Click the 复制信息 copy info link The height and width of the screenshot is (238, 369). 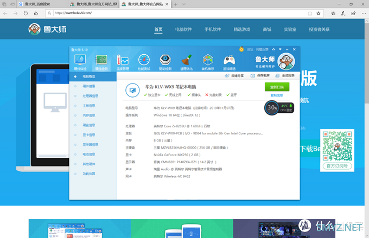click(277, 95)
